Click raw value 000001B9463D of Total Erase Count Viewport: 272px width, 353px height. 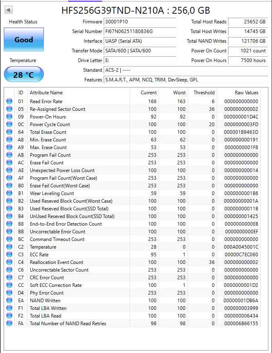click(241, 132)
